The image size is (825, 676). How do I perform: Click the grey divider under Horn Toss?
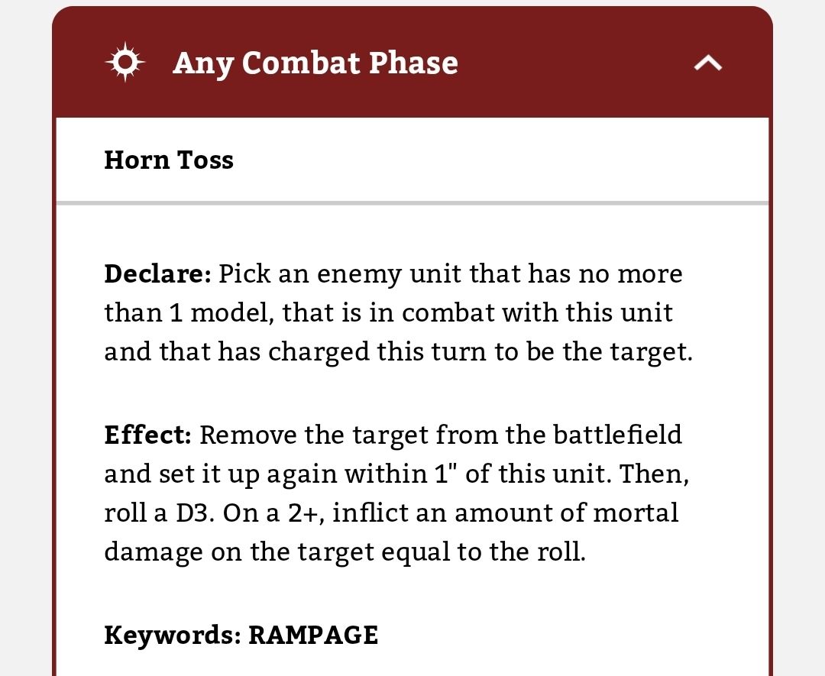pos(412,203)
